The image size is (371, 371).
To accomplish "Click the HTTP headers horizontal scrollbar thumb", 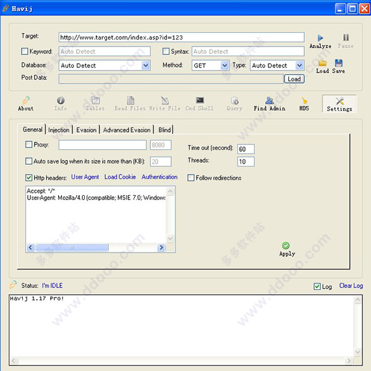I will point(72,248).
